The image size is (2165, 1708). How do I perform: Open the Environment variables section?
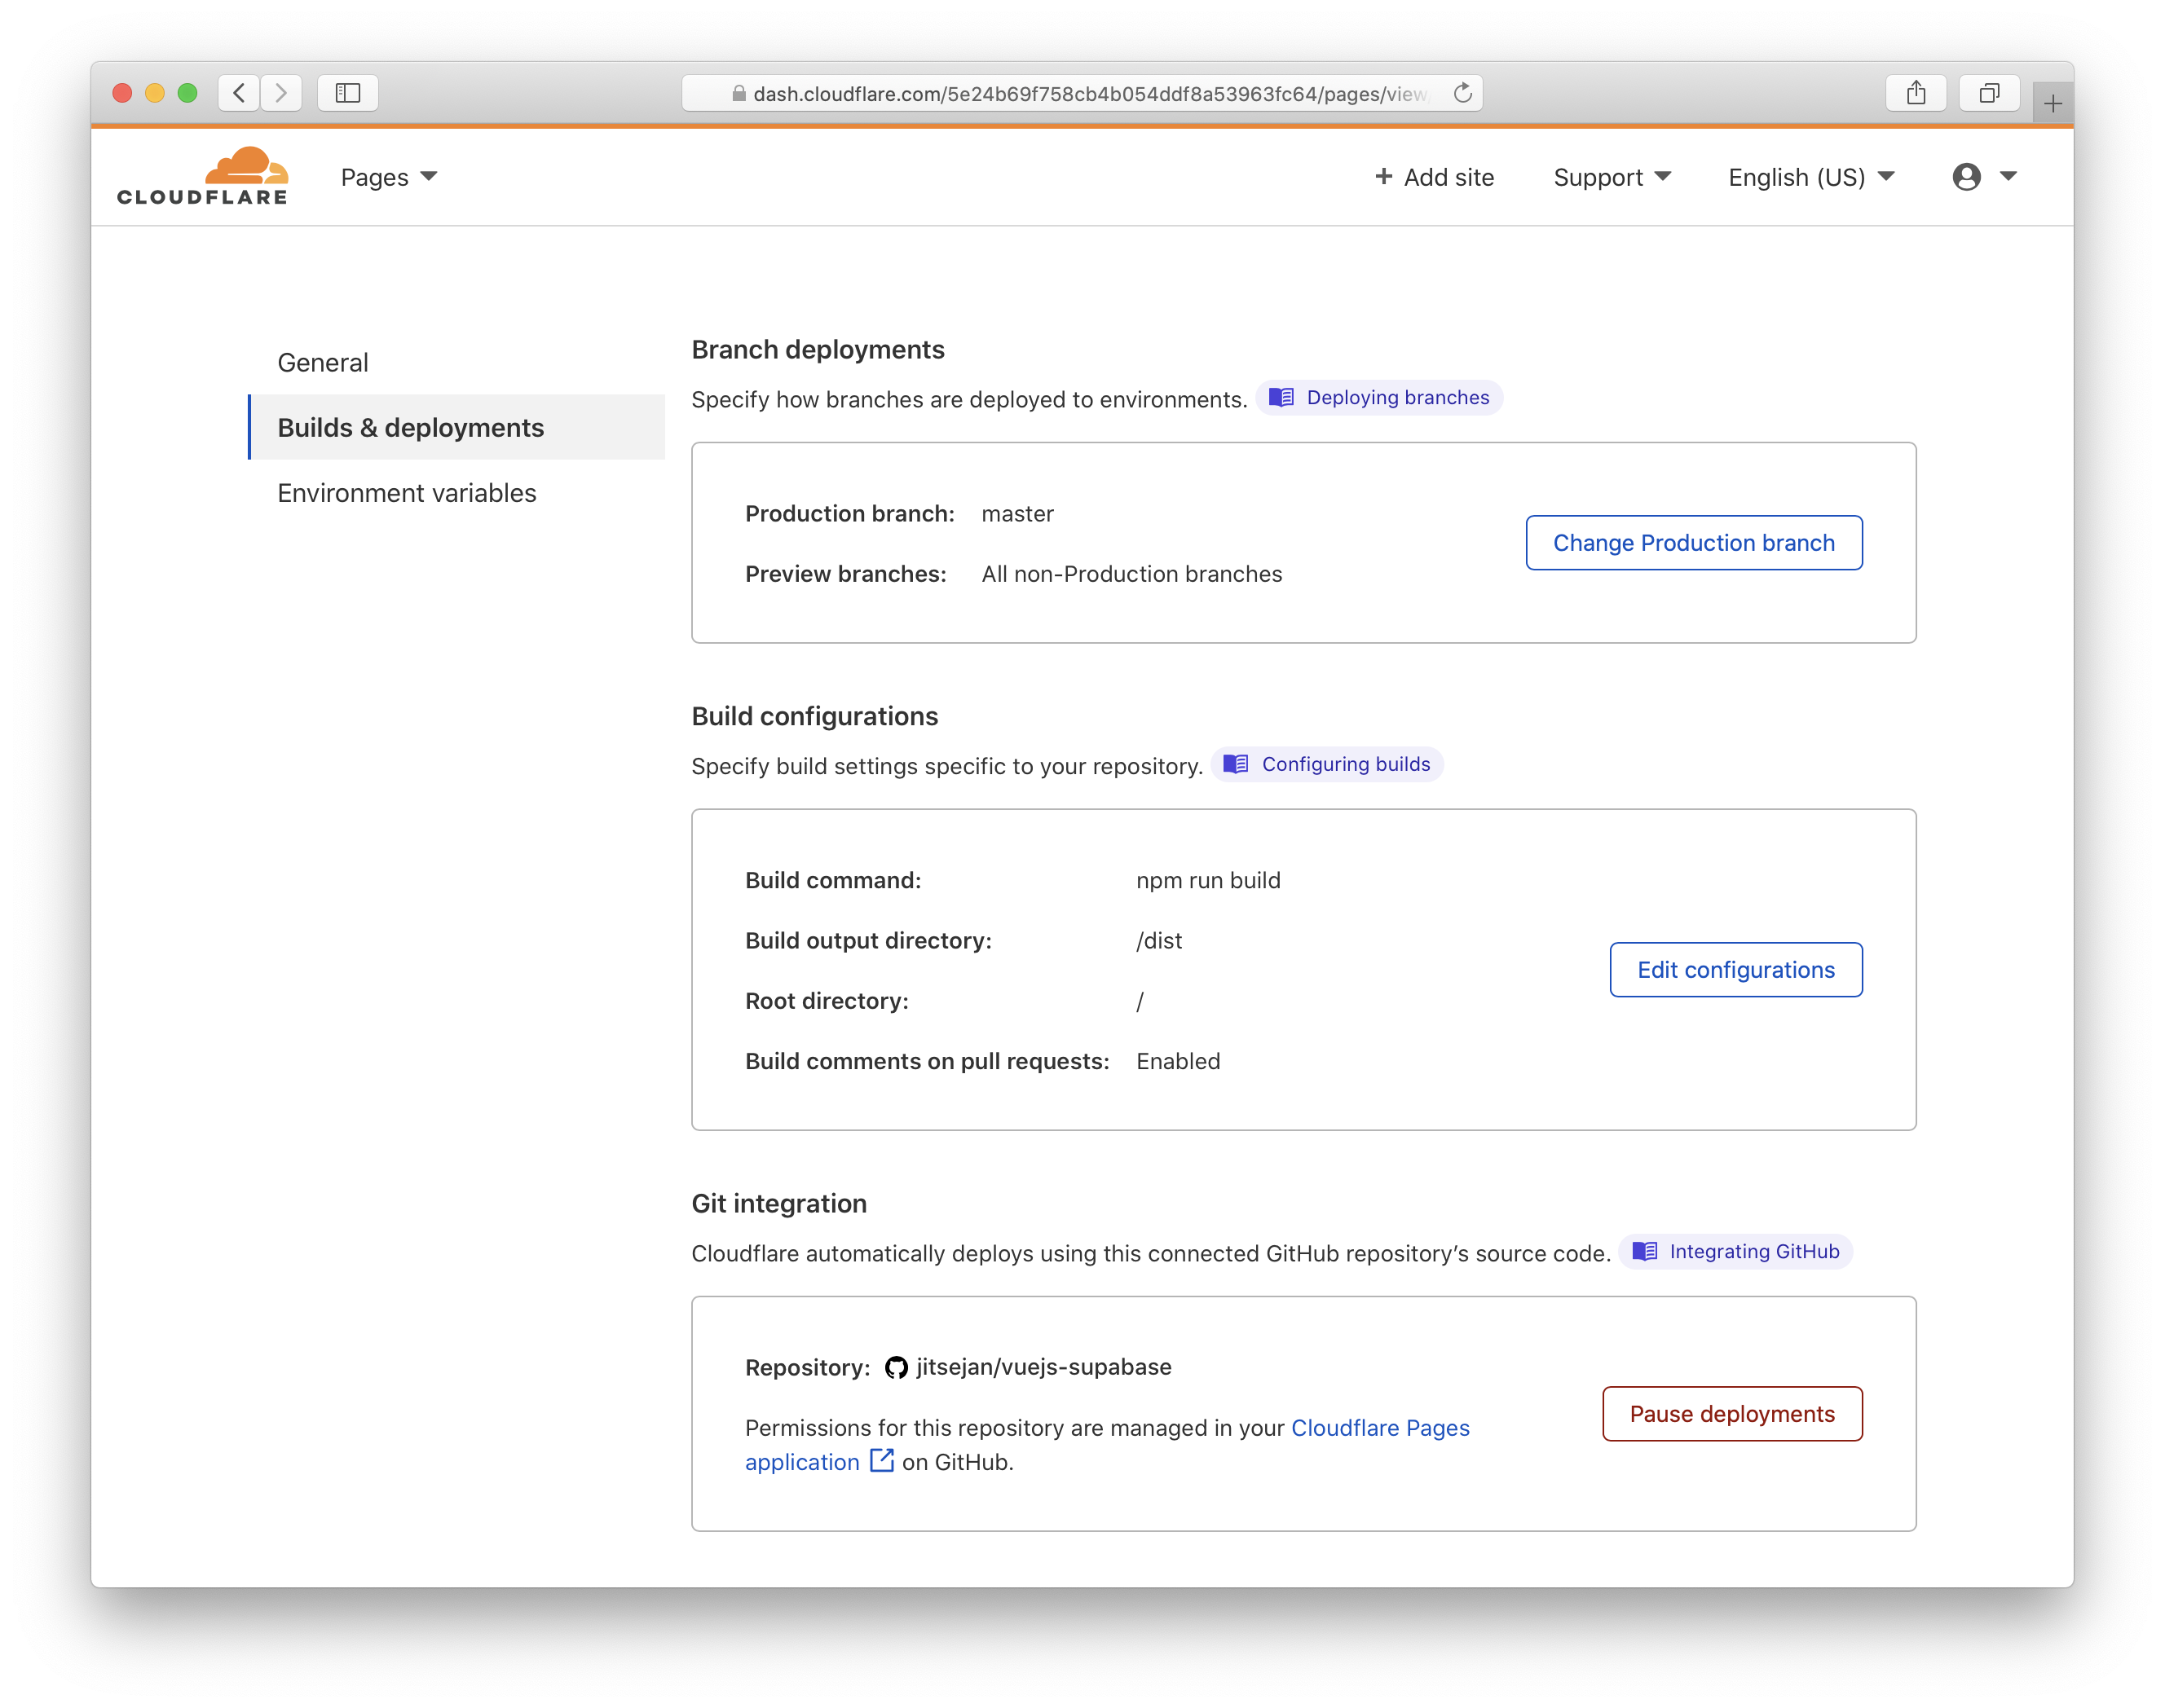pos(406,493)
